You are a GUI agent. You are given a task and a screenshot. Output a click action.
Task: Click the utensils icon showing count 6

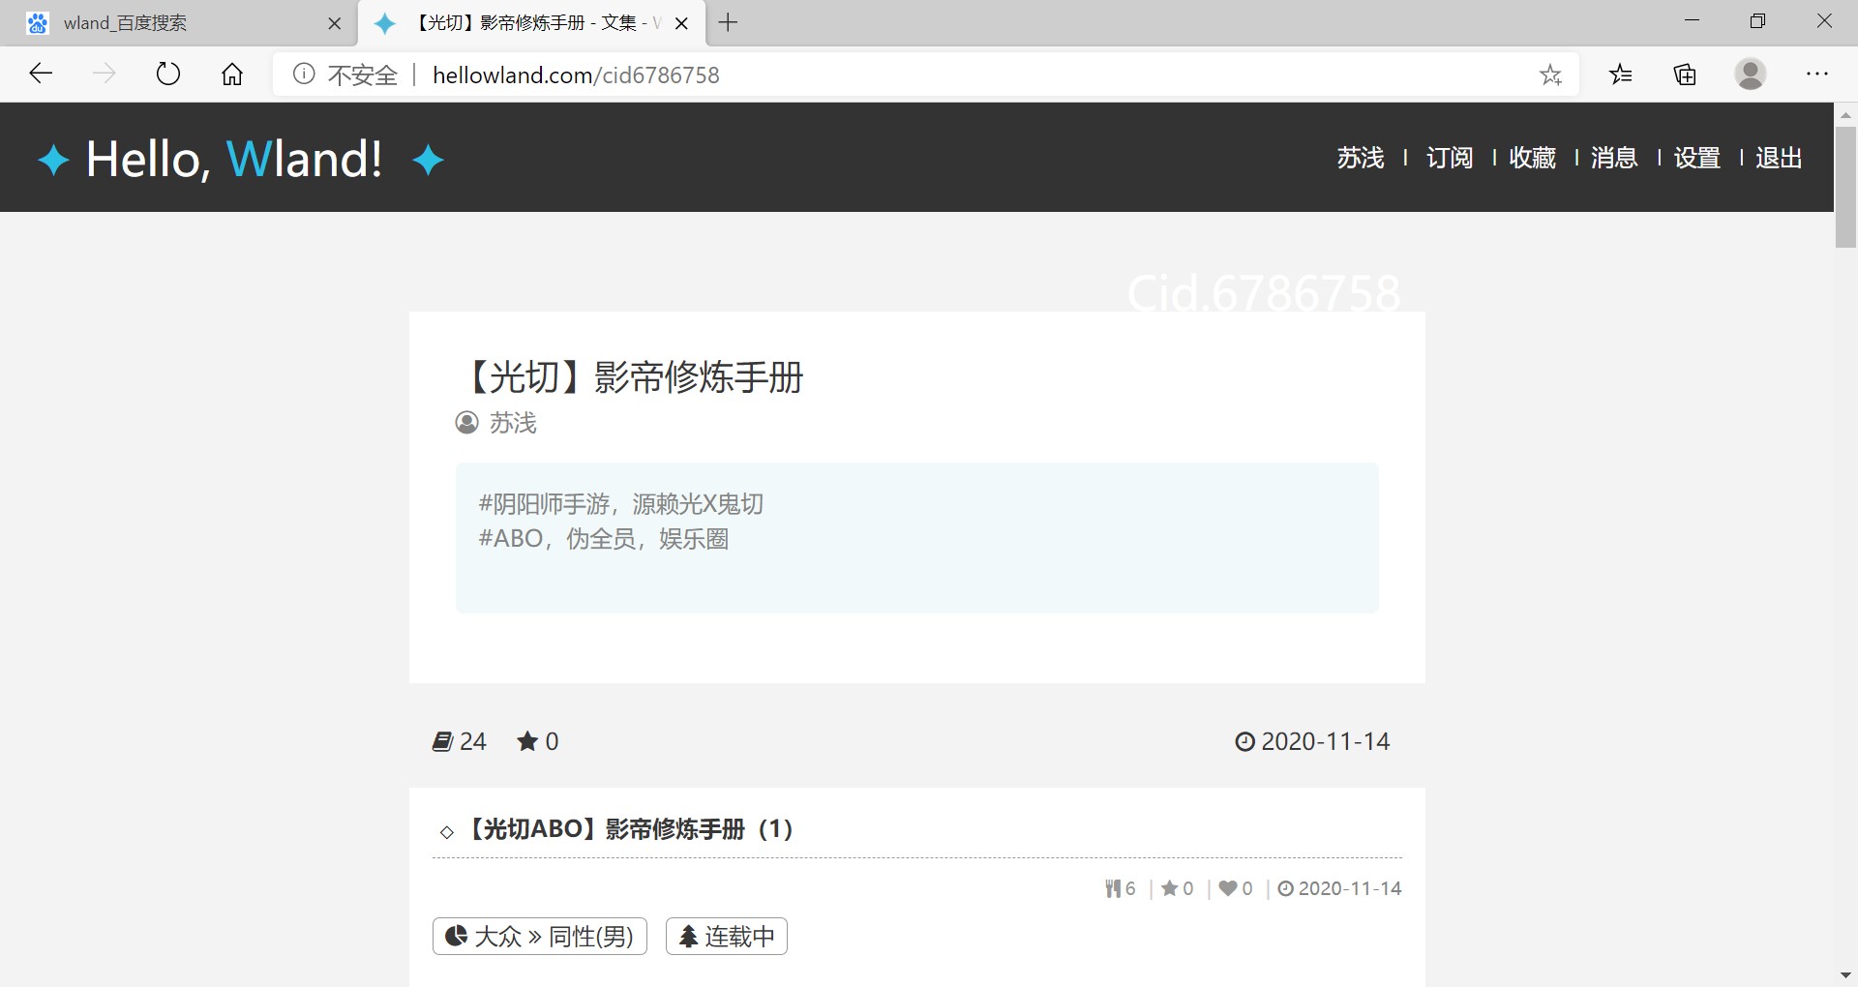click(1114, 888)
